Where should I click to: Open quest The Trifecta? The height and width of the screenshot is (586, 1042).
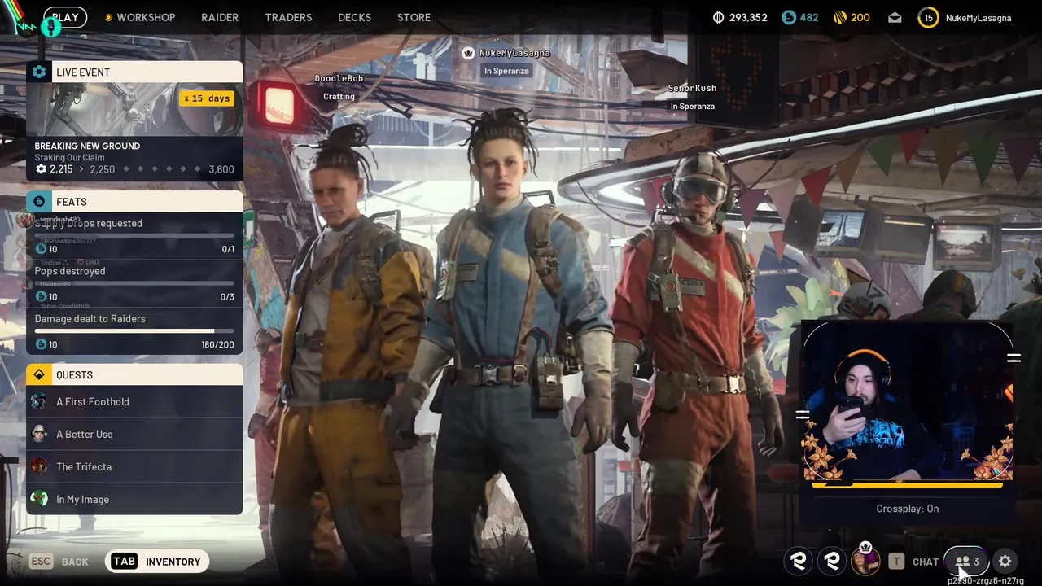point(134,466)
